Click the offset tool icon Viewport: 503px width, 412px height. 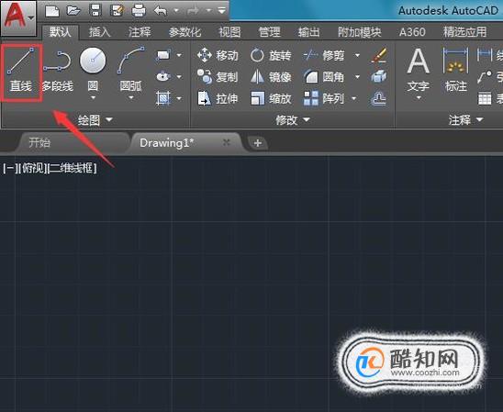click(x=379, y=98)
